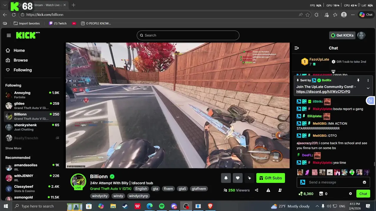
Task: Focus the Kick search box
Action: (x=188, y=35)
